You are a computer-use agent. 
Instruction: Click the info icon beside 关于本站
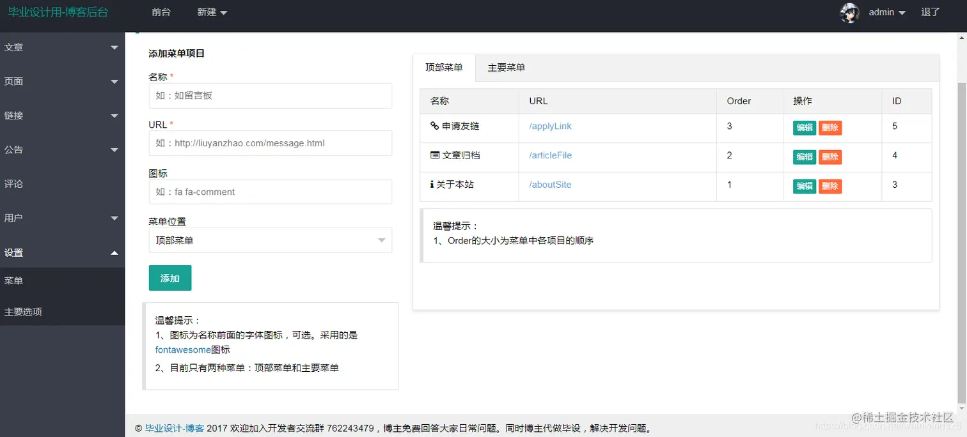click(432, 185)
